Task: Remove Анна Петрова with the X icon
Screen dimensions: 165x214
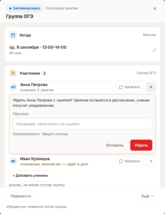Action: pyautogui.click(x=151, y=87)
